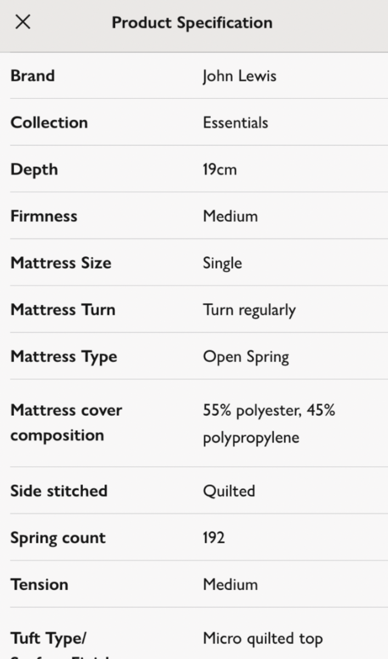Select the Depth label
The image size is (388, 659).
point(34,169)
